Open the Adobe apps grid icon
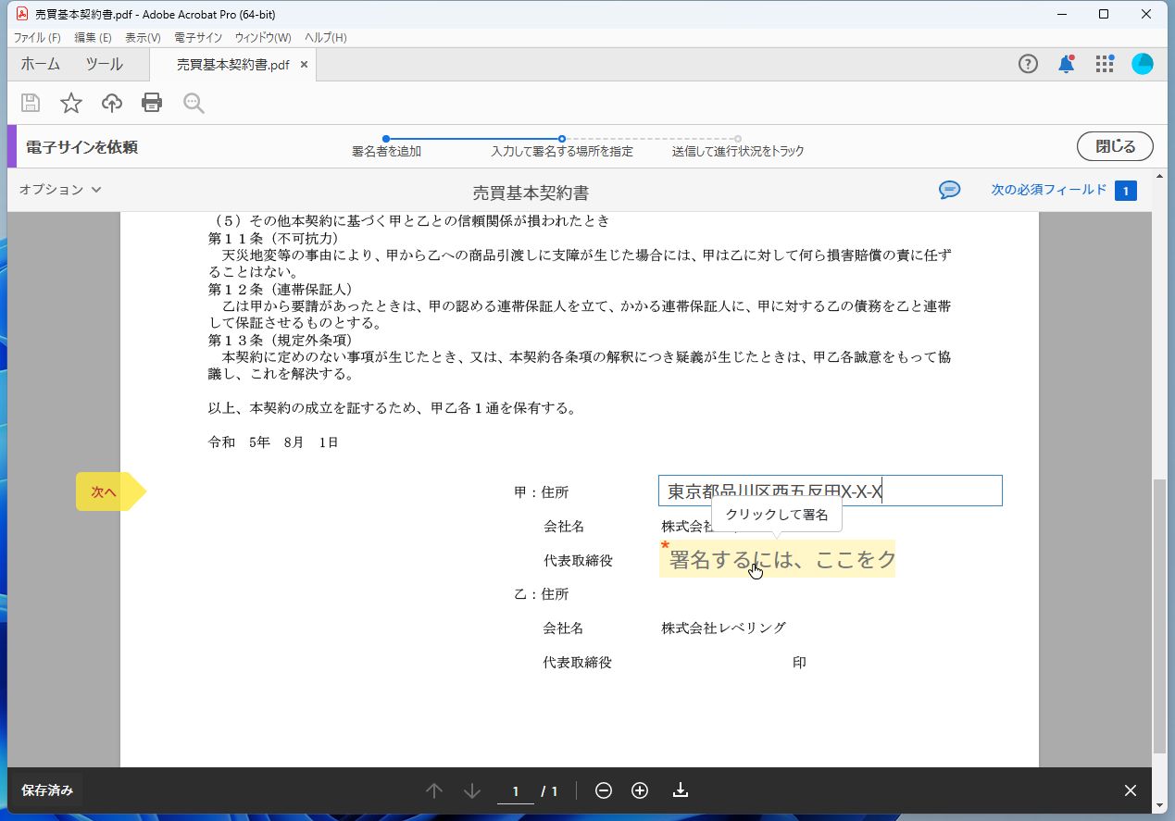Viewport: 1175px width, 821px height. tap(1104, 63)
